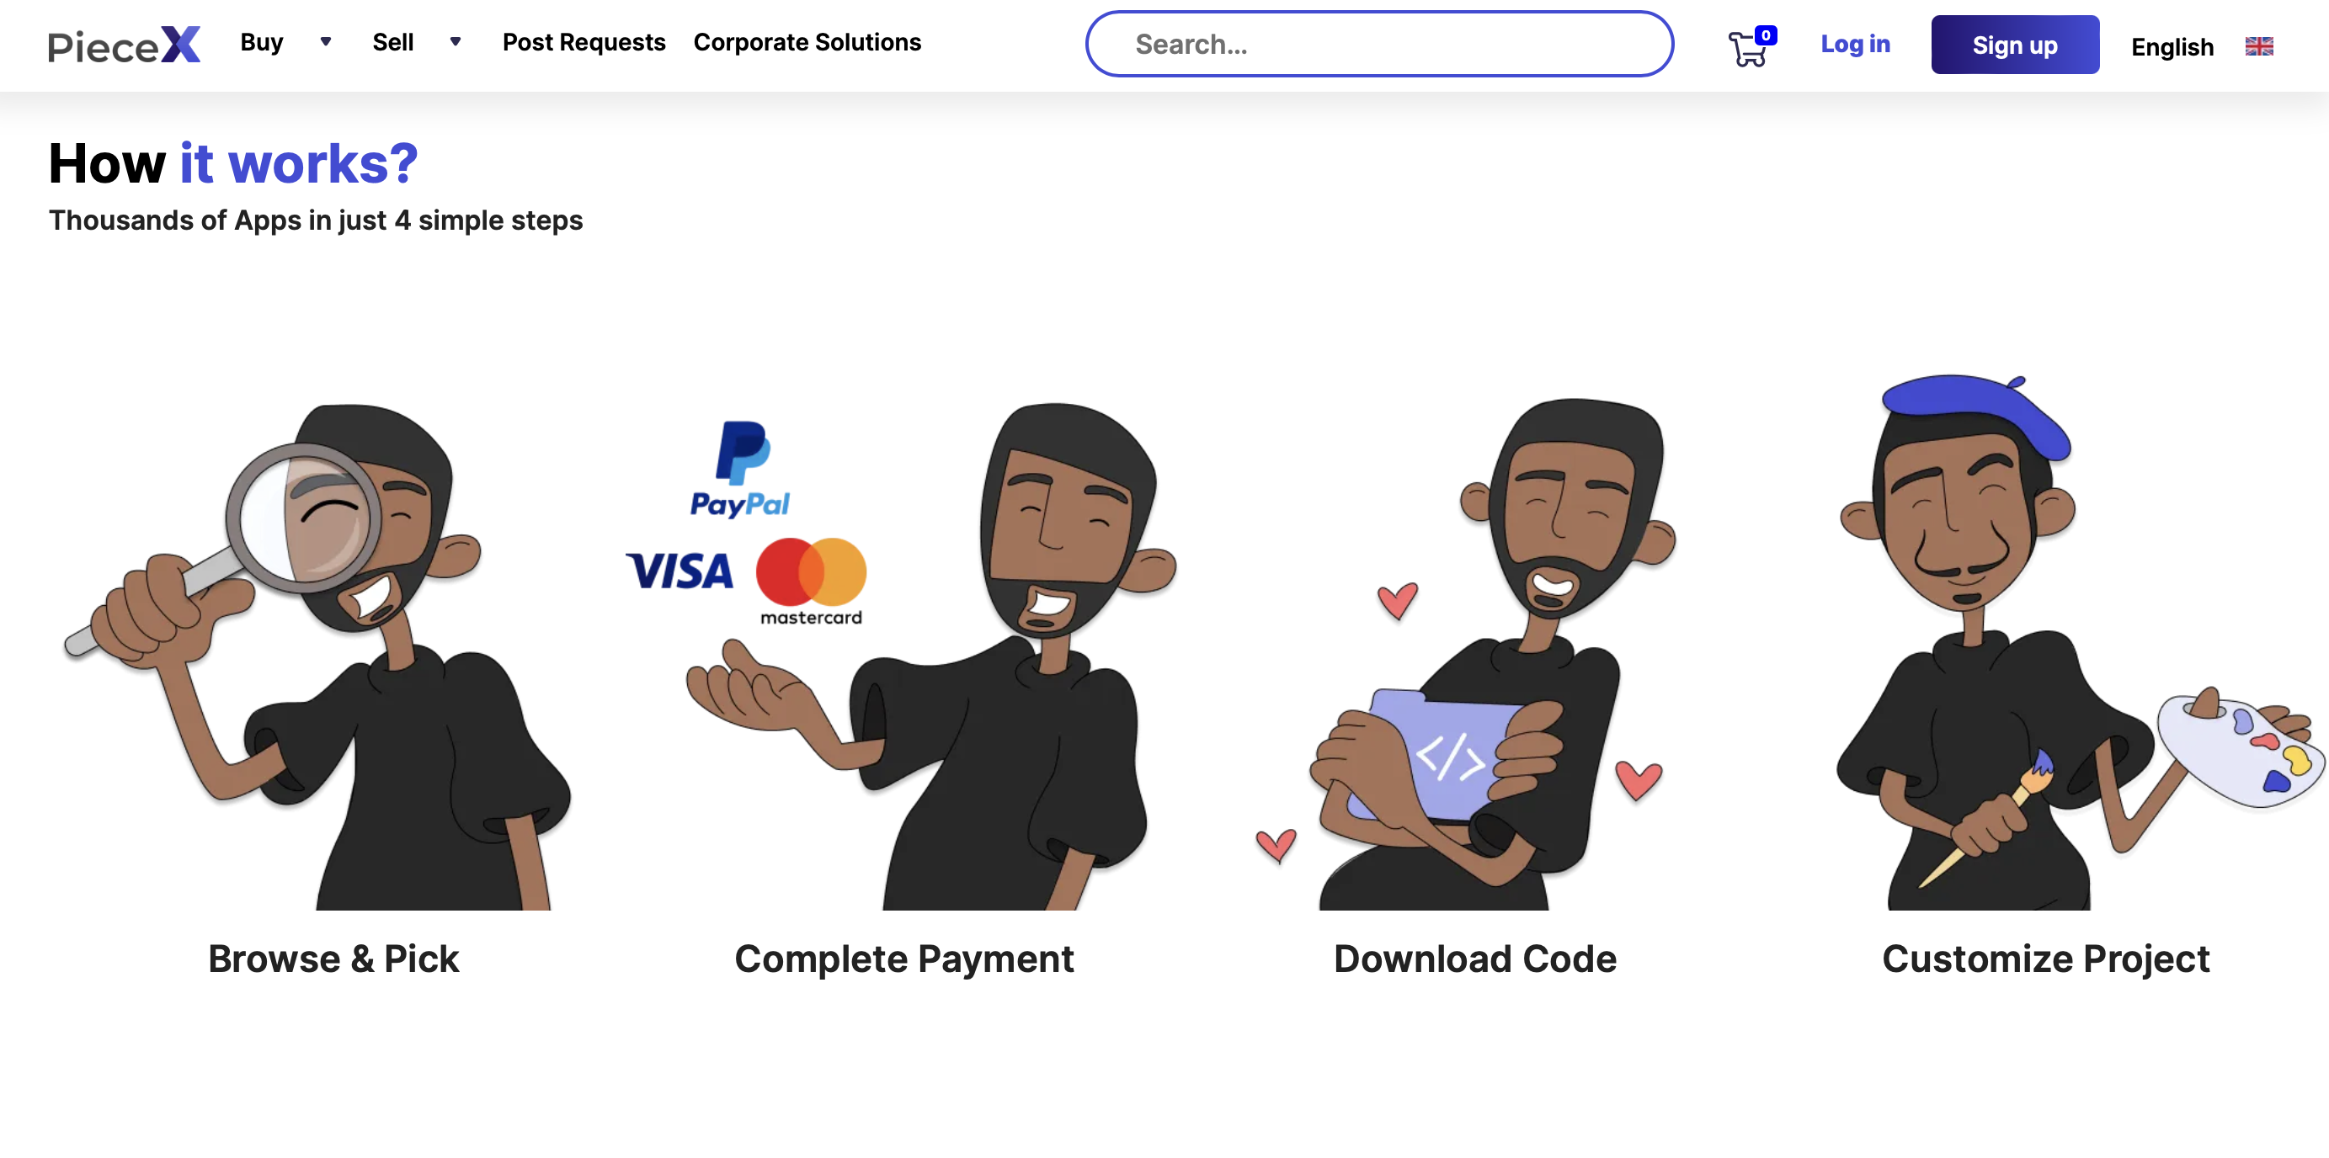Expand the Buy dropdown arrow
This screenshot has height=1158, width=2329.
click(326, 41)
